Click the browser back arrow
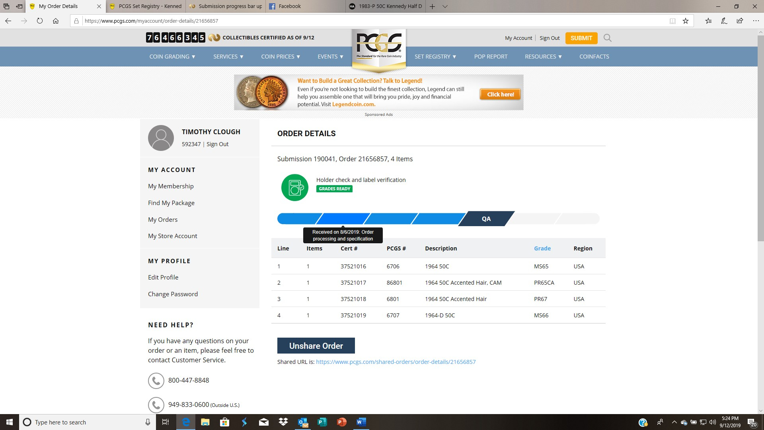 coord(8,21)
